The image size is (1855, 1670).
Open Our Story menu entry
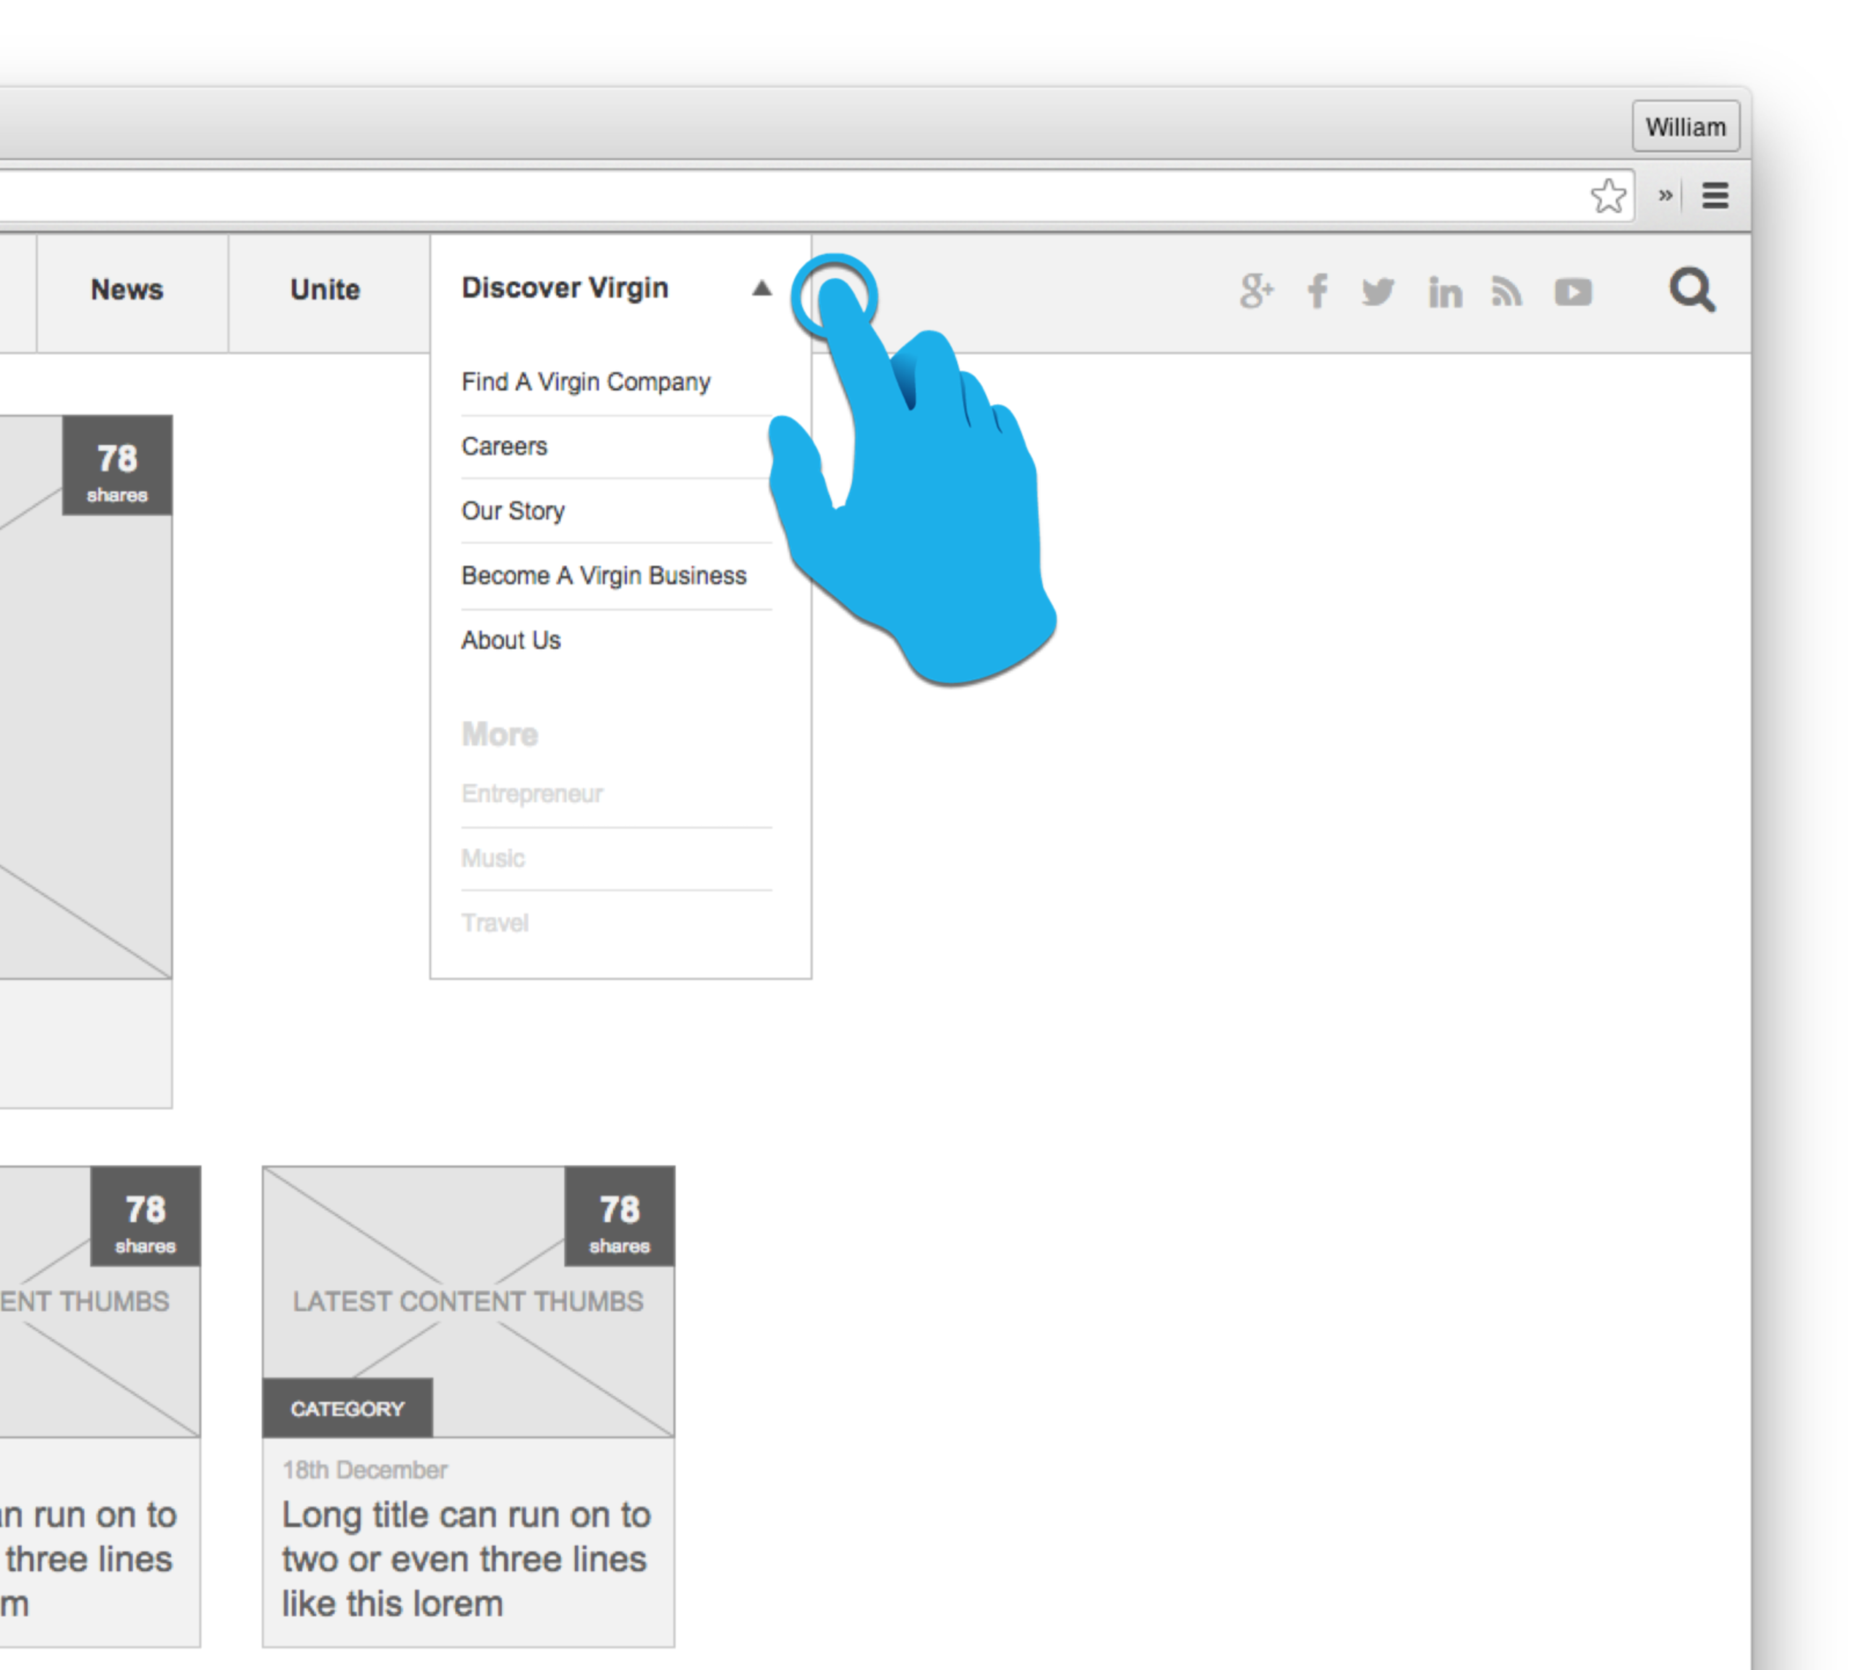coord(513,511)
